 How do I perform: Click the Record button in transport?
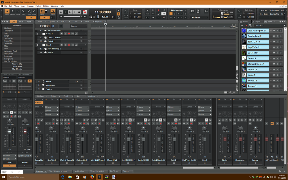(x=85, y=12)
